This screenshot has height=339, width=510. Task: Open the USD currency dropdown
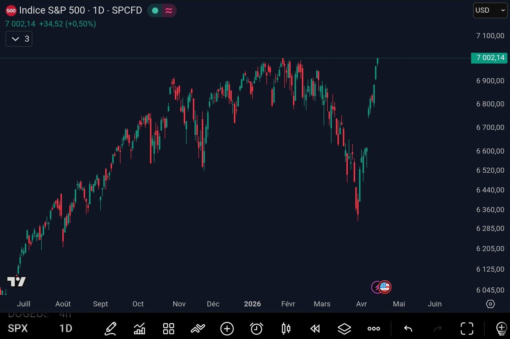pos(490,10)
